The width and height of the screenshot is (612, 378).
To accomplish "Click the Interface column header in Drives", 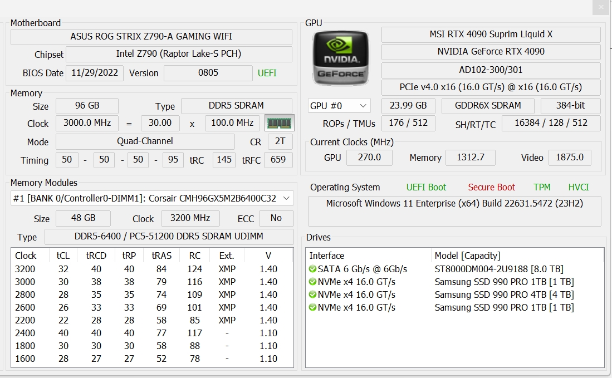I will coord(369,256).
